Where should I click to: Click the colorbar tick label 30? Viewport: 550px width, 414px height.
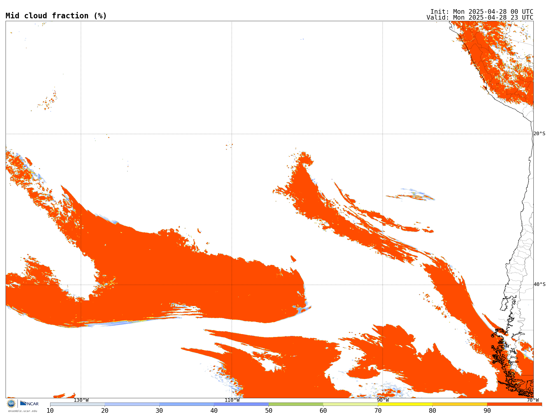[159, 411]
